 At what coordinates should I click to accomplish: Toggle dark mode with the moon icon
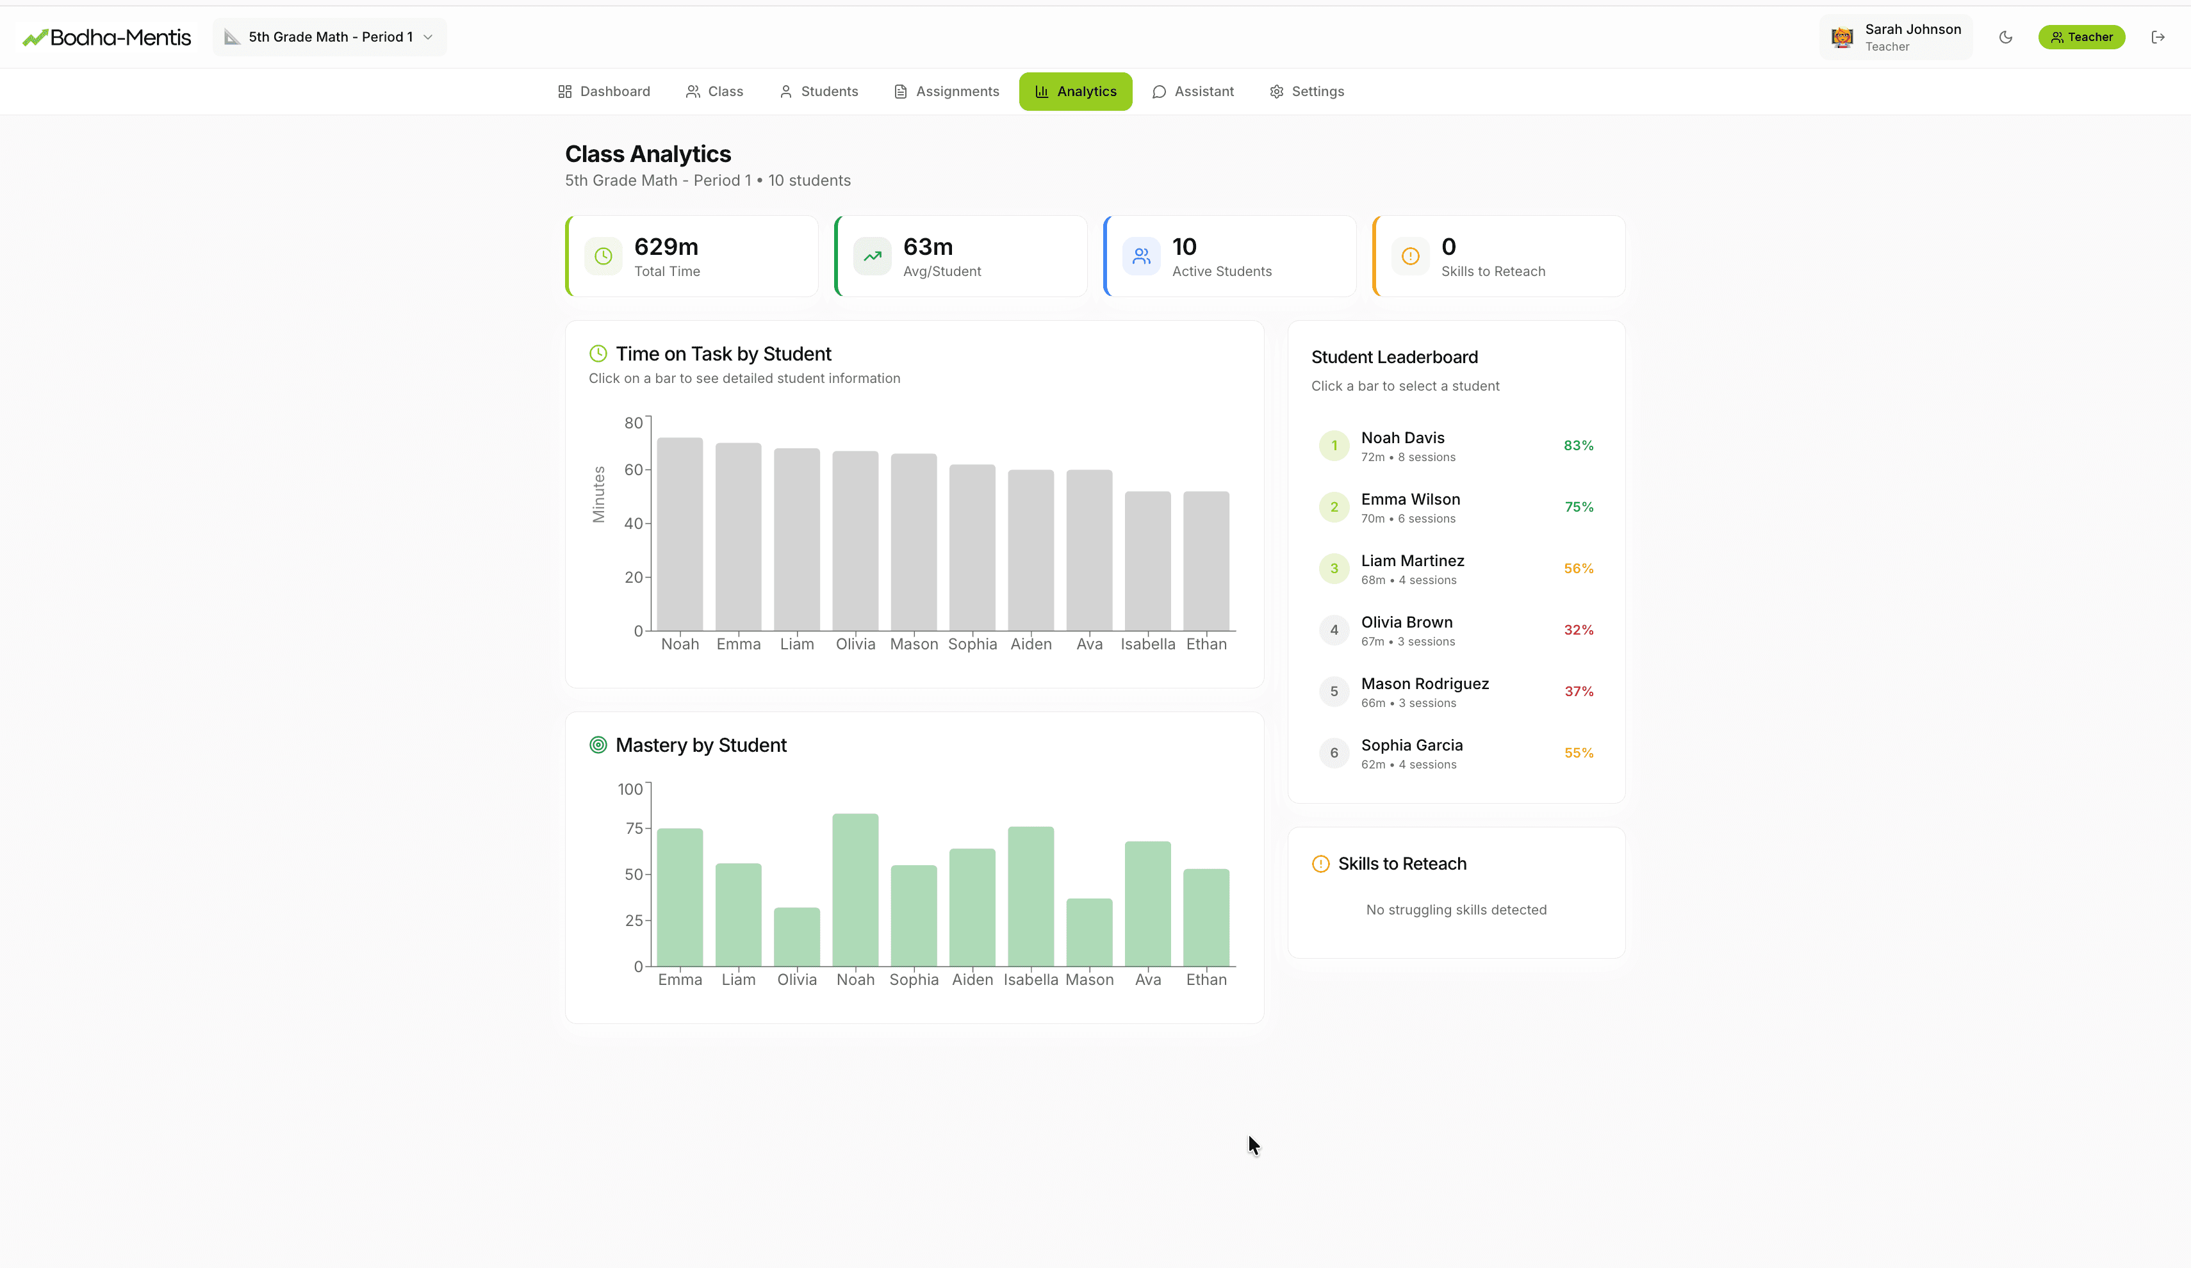click(2005, 37)
